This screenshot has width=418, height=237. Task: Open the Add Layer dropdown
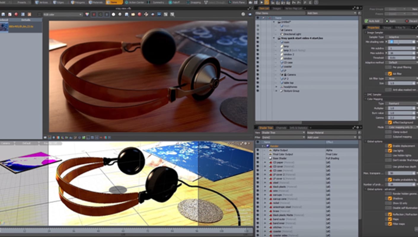331,137
